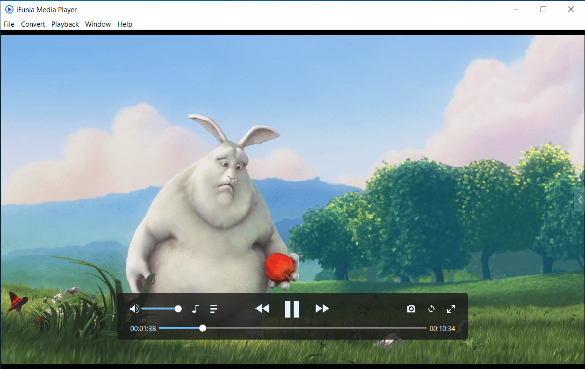Open the Convert menu

click(33, 24)
